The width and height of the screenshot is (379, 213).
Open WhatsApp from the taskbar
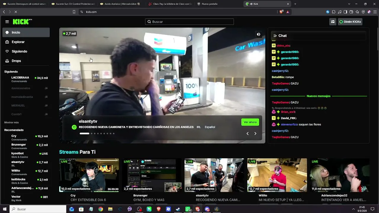[x=188, y=209]
